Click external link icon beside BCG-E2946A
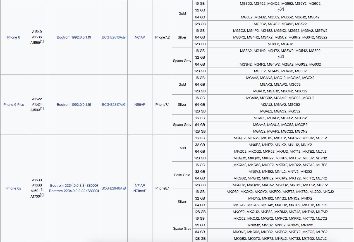This screenshot has height=242, width=354. [124, 189]
